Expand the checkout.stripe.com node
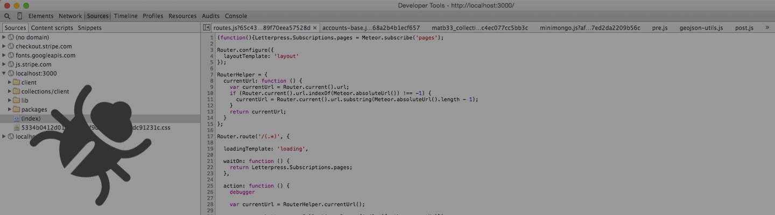 pyautogui.click(x=4, y=46)
